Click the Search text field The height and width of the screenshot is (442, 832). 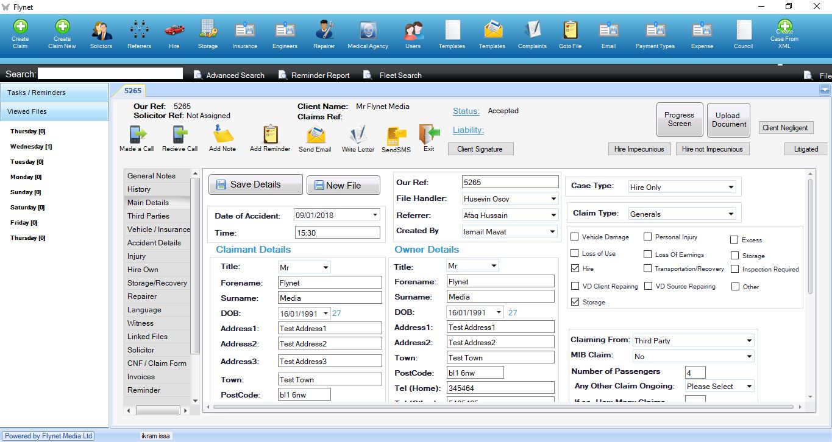coord(110,74)
